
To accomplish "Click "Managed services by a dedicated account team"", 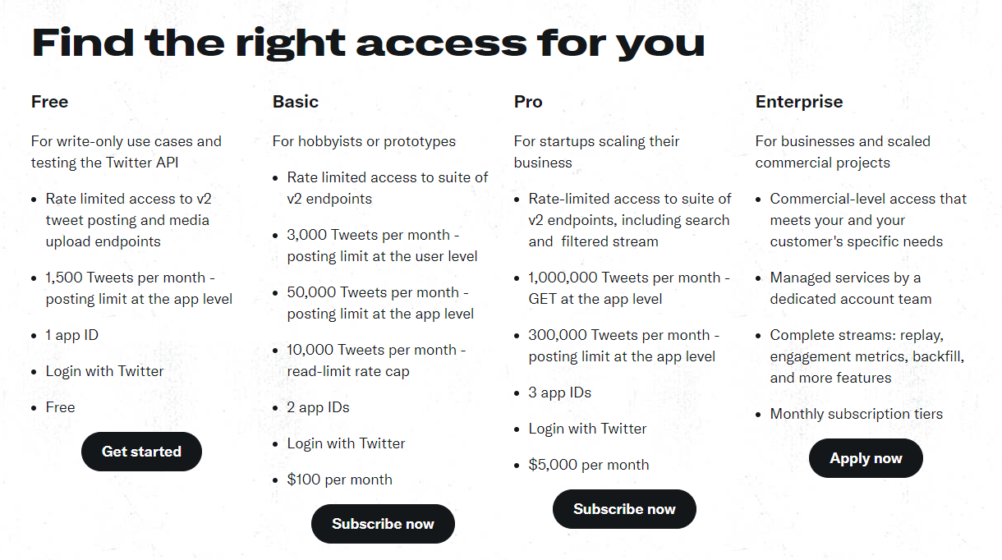I will pos(850,288).
